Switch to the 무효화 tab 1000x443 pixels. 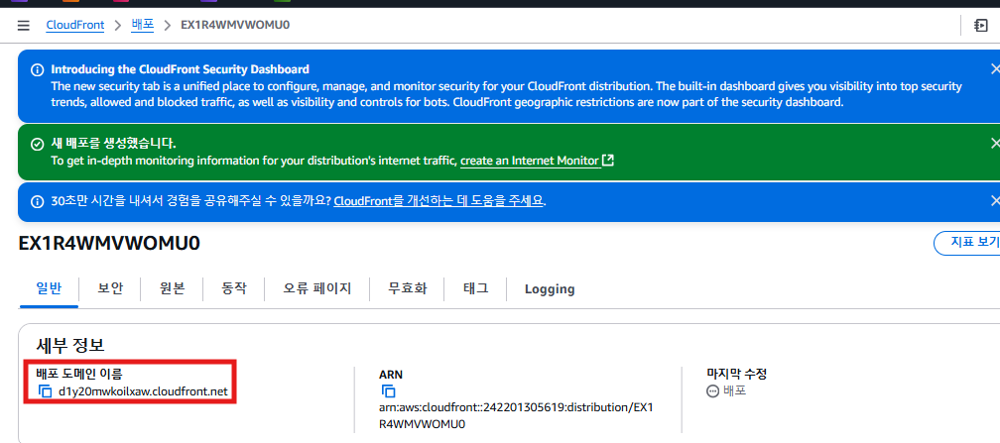pos(408,288)
